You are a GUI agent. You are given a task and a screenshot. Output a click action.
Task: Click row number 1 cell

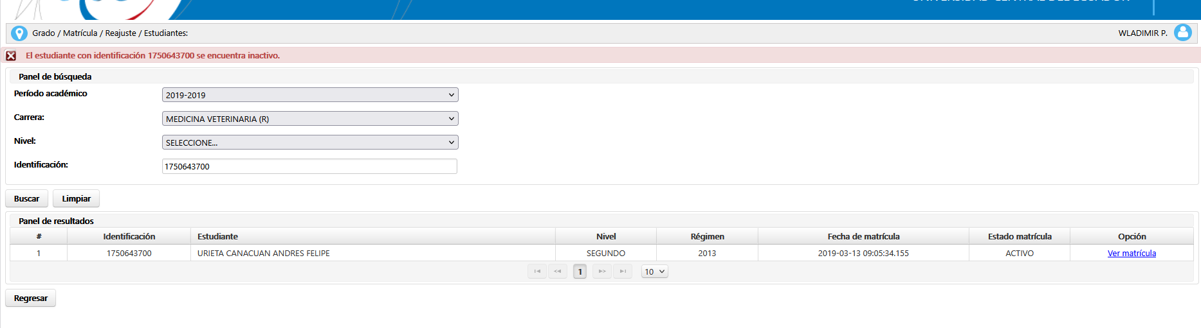[39, 254]
